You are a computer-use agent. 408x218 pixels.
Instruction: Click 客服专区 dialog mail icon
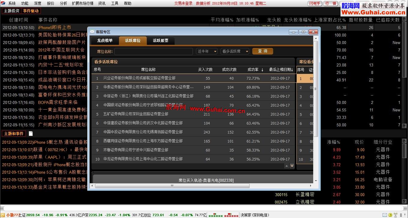click(x=92, y=31)
